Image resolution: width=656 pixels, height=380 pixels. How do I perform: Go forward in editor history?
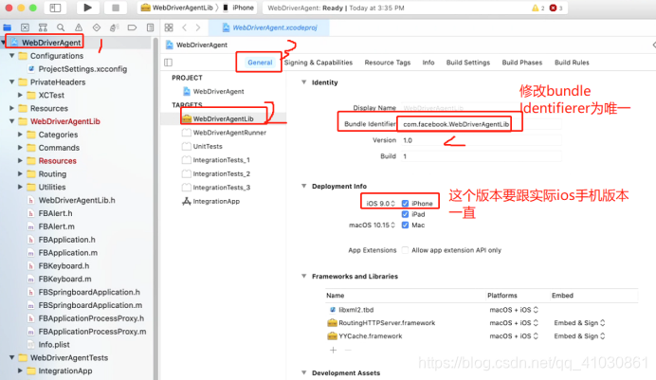[198, 27]
